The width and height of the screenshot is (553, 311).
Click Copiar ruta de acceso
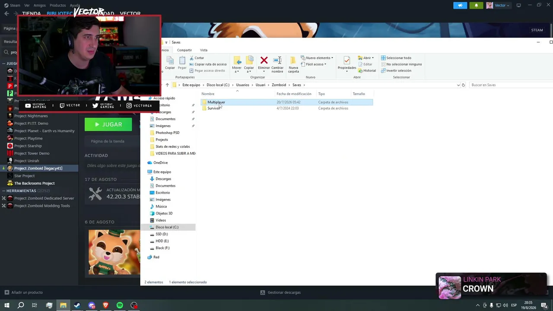click(208, 64)
